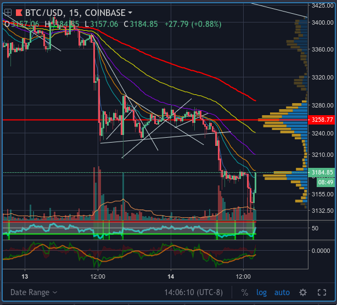Click the green 3184.85 current price label

(322, 172)
